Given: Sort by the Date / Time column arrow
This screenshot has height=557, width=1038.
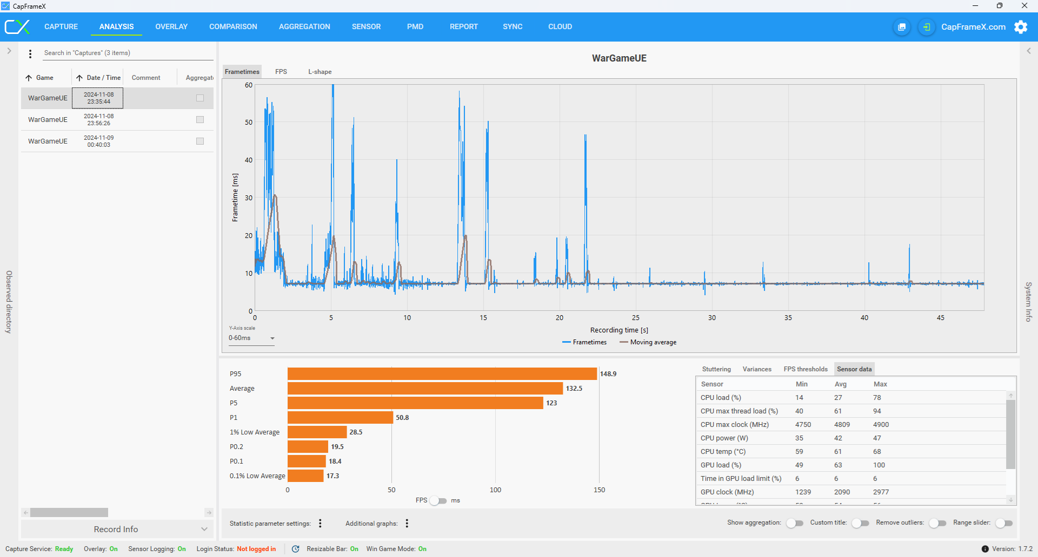Looking at the screenshot, I should [79, 78].
